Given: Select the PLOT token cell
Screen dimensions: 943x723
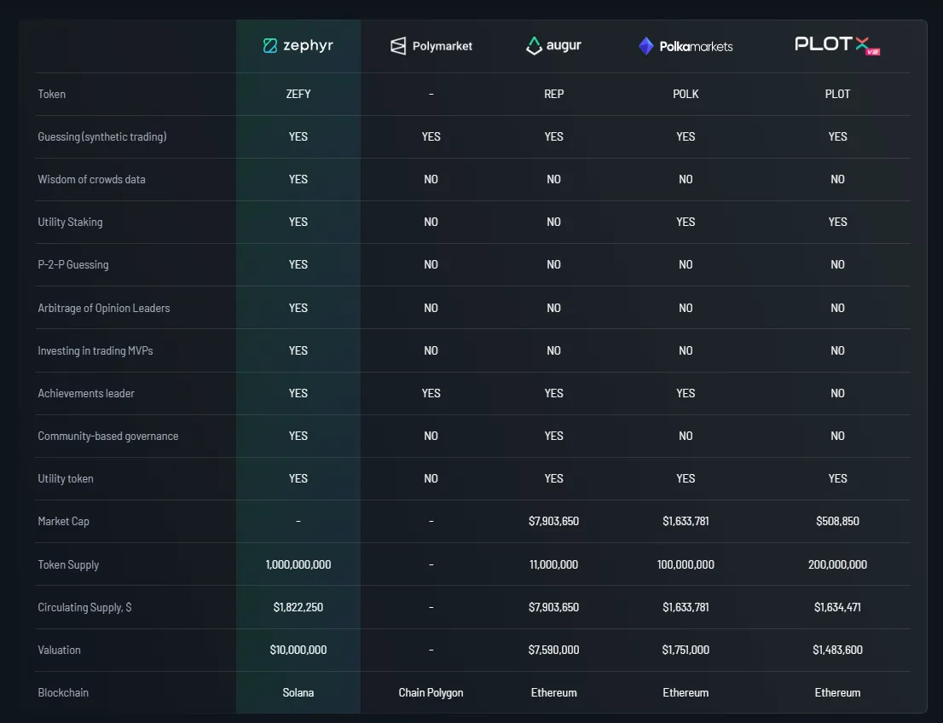Looking at the screenshot, I should (838, 94).
